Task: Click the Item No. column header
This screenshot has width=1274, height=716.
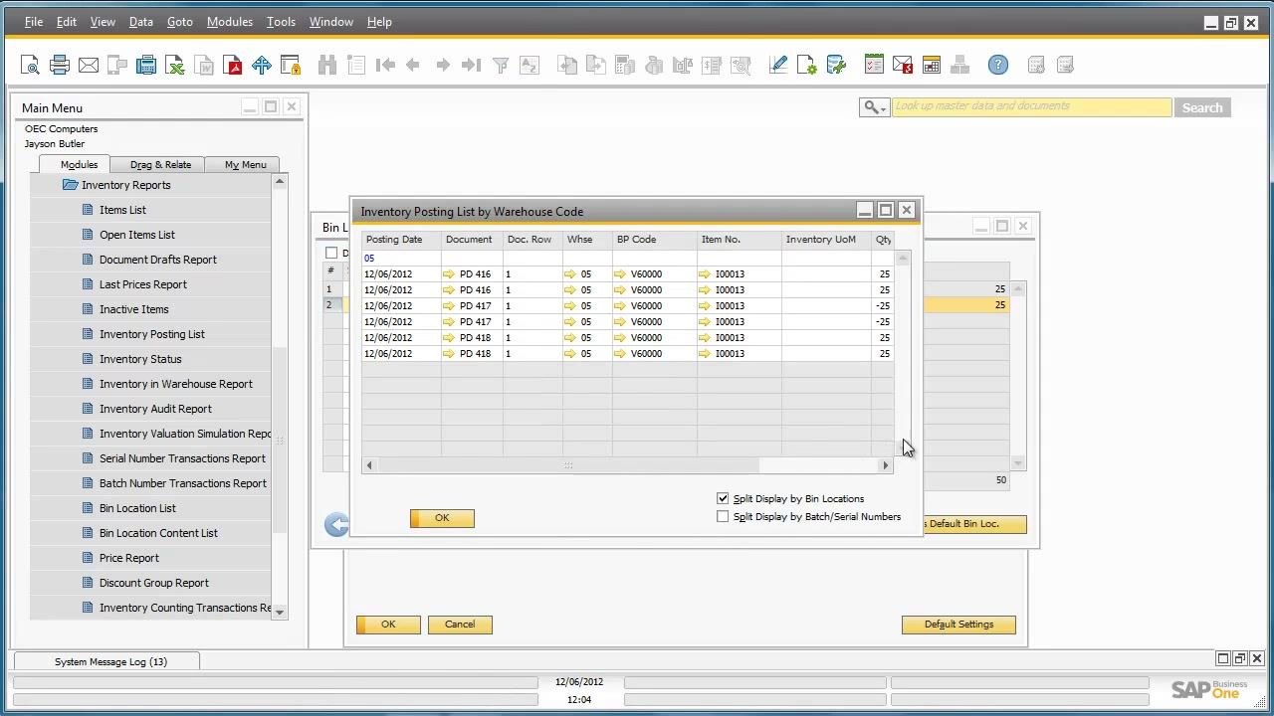Action: pos(739,240)
